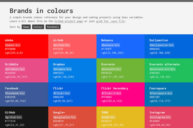Click the Flickr Secondary brand name
The width and height of the screenshot is (193, 128).
(115, 88)
